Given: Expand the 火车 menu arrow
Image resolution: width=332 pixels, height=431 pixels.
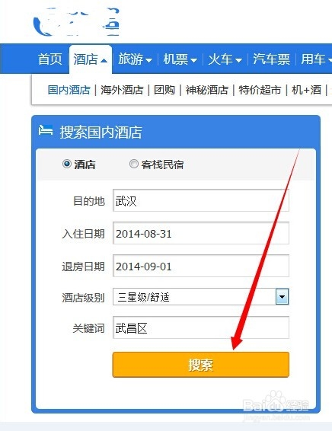Looking at the screenshot, I should (238, 60).
